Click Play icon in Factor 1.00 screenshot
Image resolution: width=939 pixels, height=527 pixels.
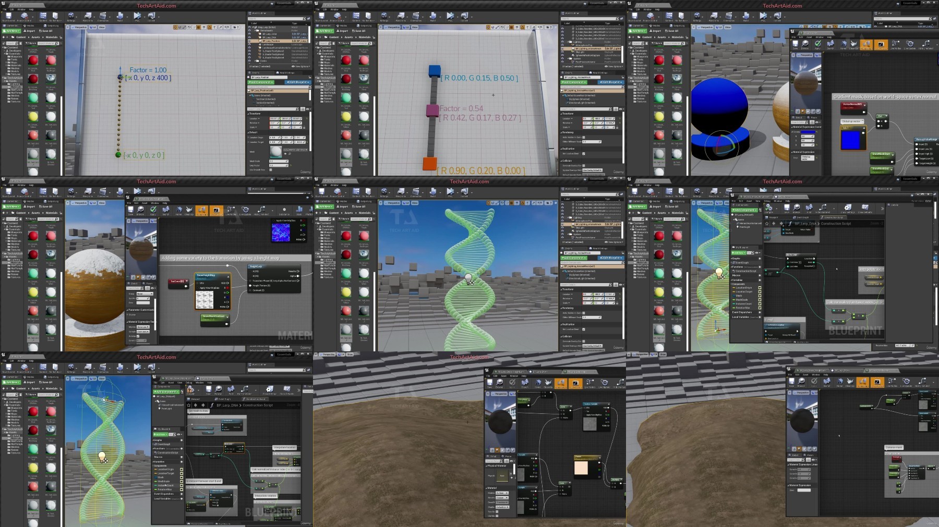137,17
